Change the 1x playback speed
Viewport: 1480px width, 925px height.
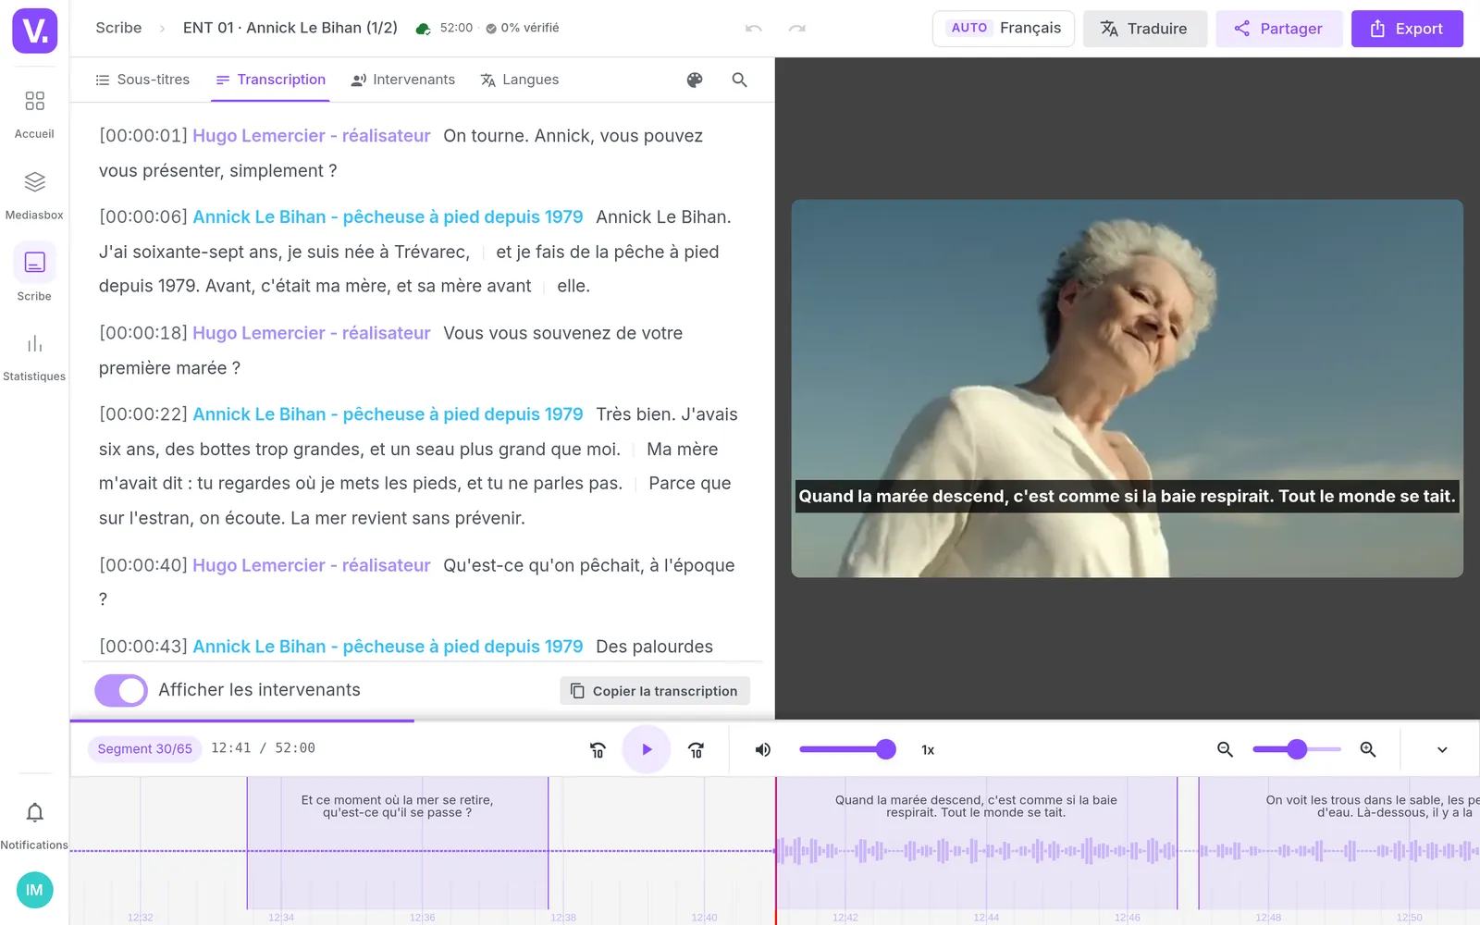(928, 750)
